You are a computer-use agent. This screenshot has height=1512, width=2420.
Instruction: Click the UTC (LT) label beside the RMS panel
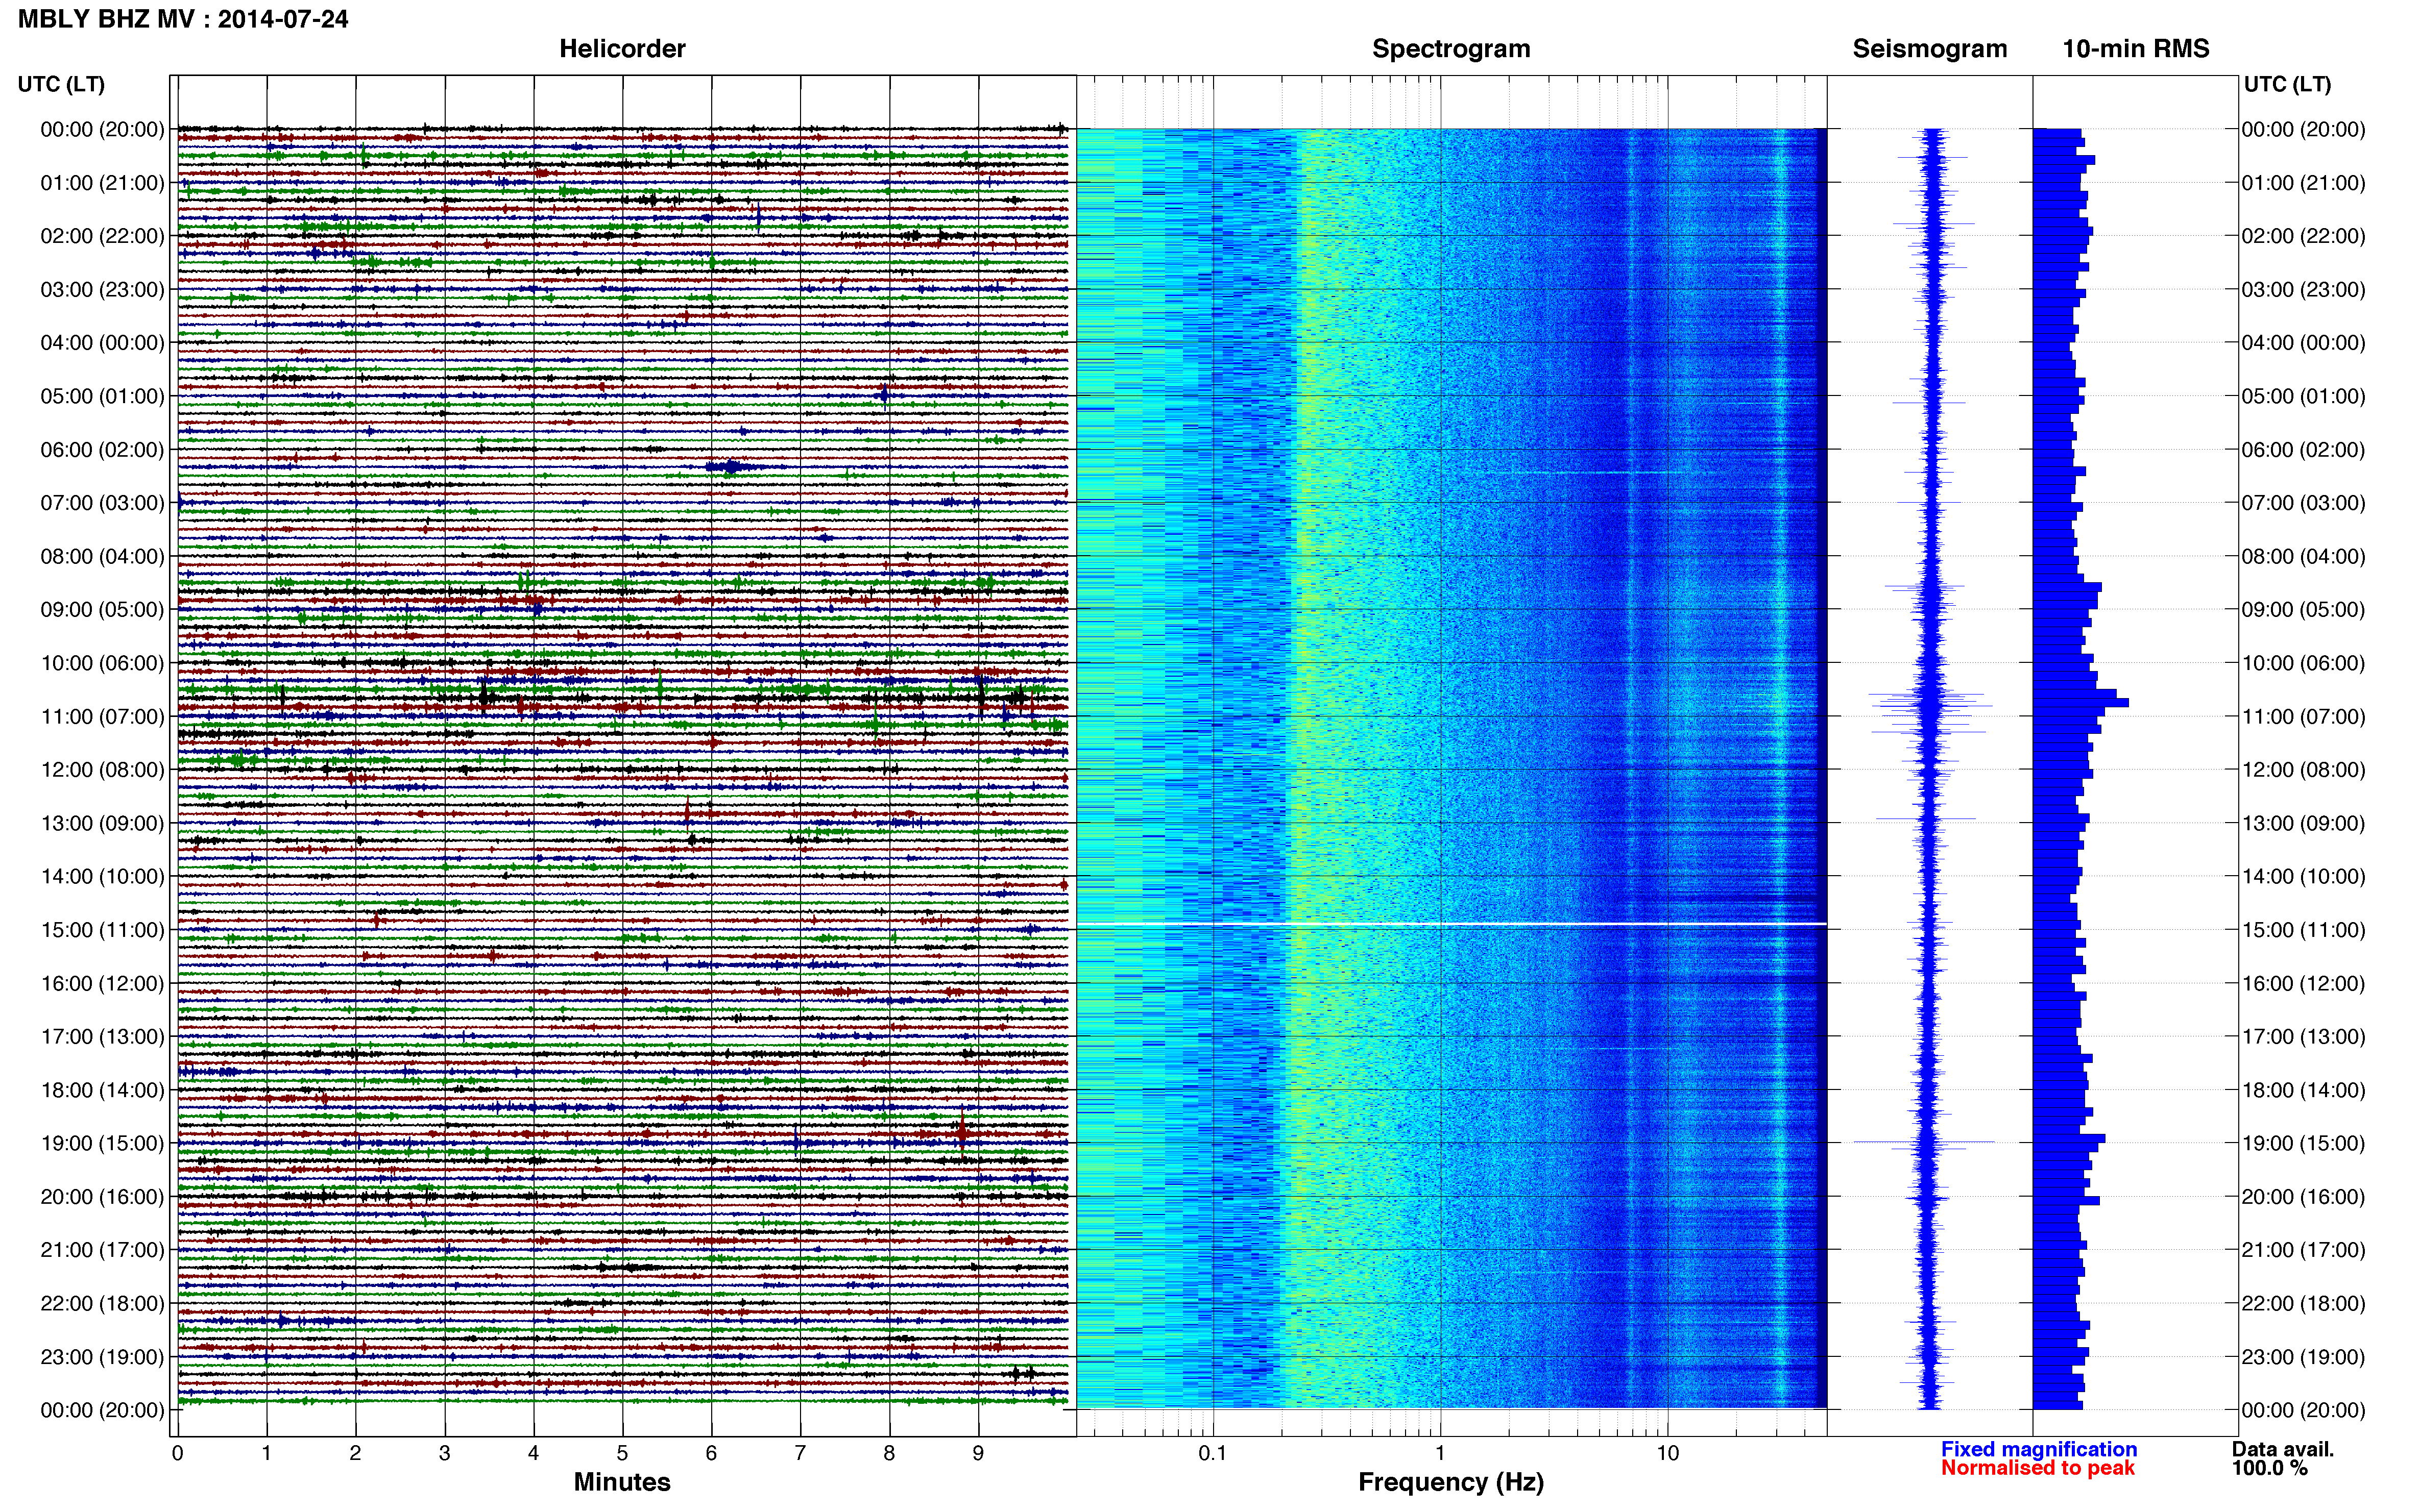(x=2287, y=84)
